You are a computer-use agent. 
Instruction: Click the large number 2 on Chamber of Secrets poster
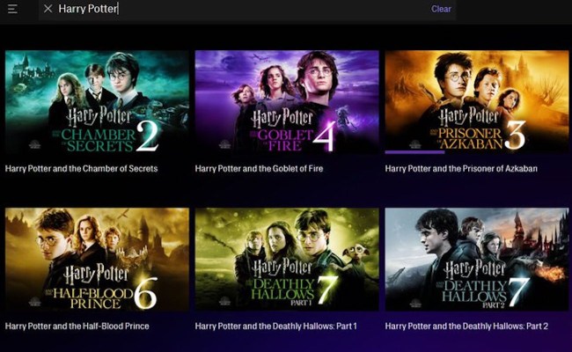point(147,136)
